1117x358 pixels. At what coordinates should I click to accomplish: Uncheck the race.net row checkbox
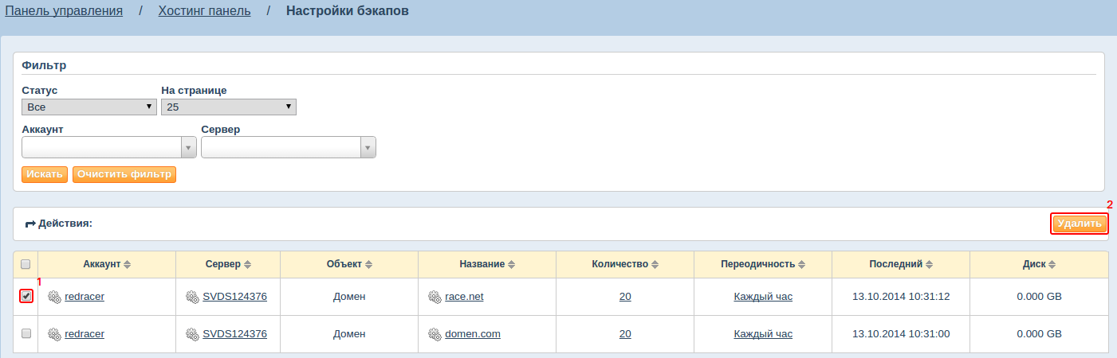tap(26, 296)
